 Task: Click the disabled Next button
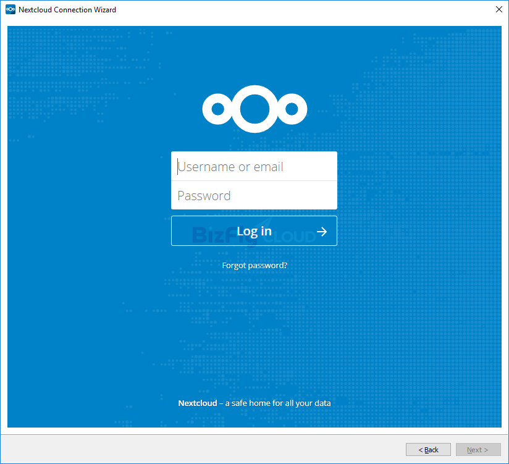tap(478, 450)
